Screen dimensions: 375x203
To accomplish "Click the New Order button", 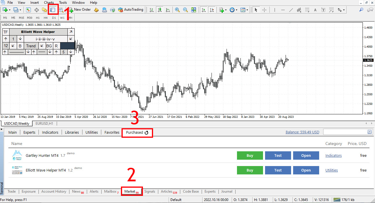I will click(80, 10).
